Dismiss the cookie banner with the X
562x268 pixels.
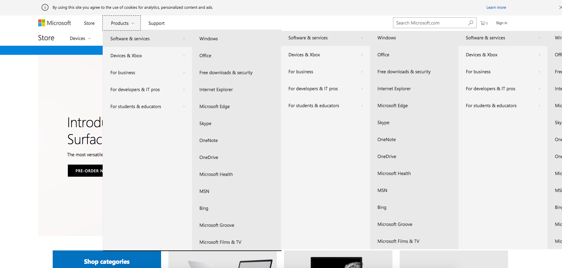pos(560,8)
